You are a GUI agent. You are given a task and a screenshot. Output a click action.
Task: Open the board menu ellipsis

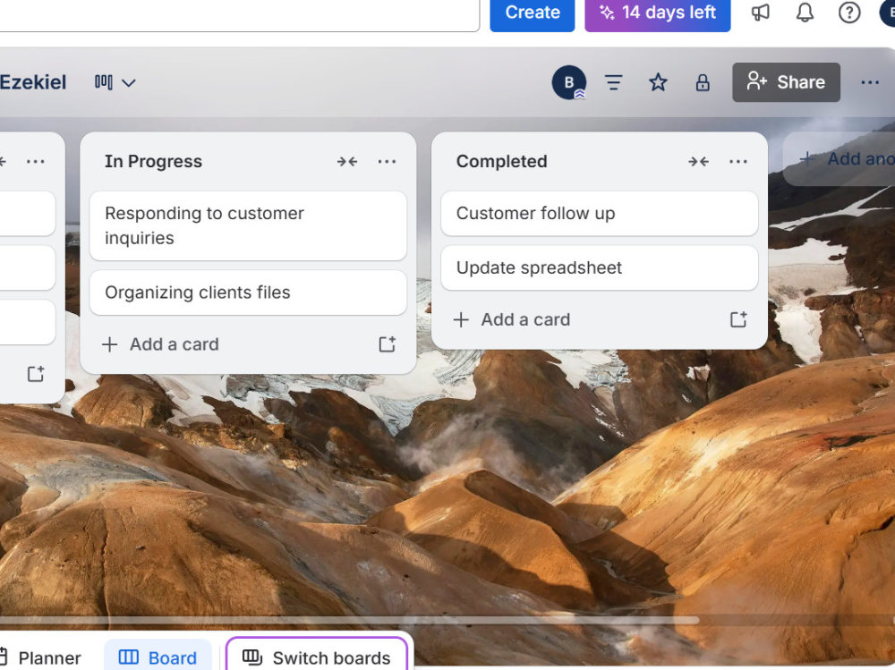click(x=870, y=83)
